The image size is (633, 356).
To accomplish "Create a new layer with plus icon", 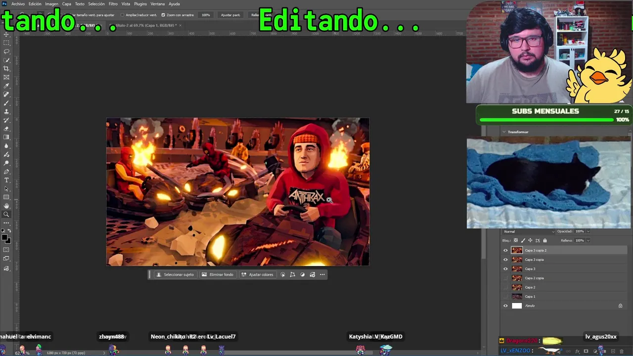I will tap(613, 352).
